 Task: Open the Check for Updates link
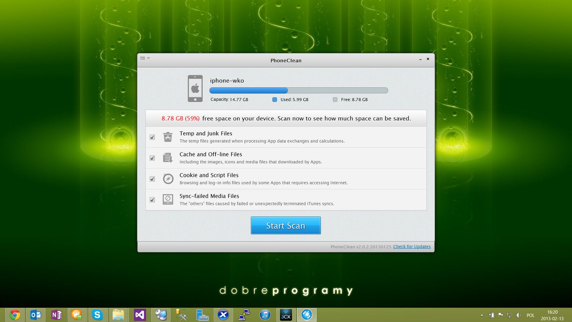click(412, 246)
